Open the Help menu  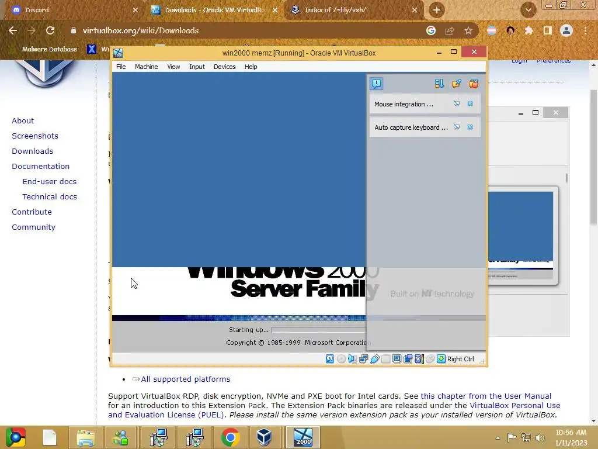tap(251, 67)
